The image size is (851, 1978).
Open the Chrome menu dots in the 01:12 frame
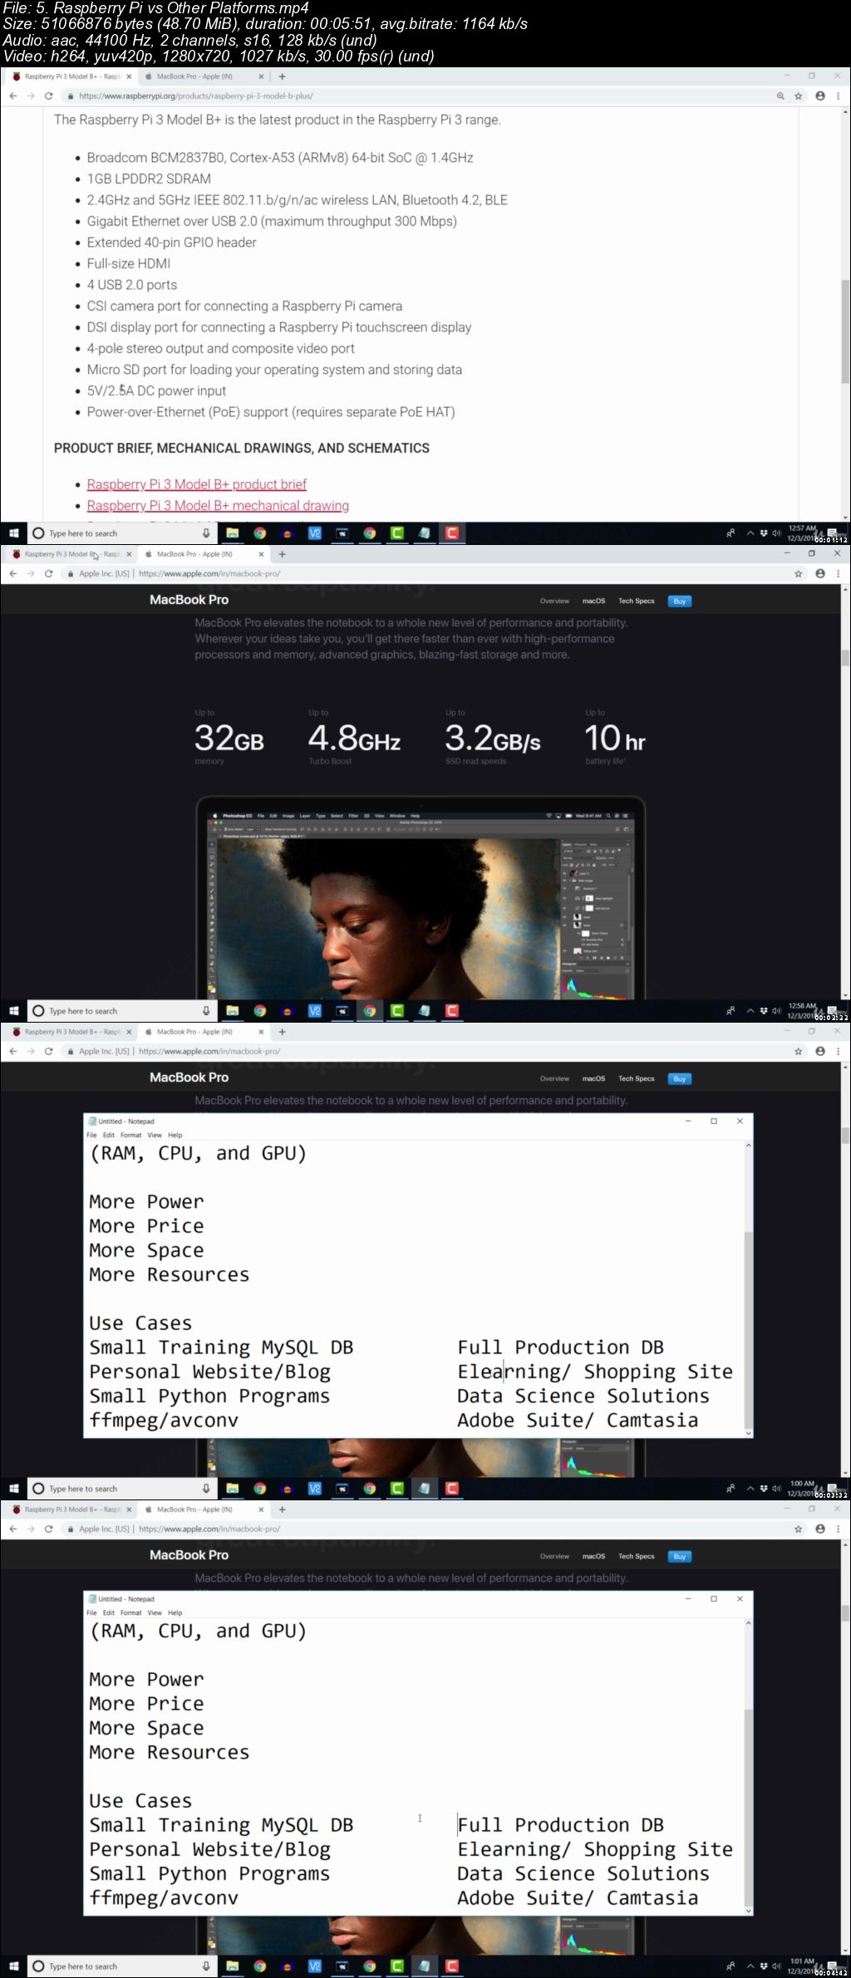pos(839,96)
